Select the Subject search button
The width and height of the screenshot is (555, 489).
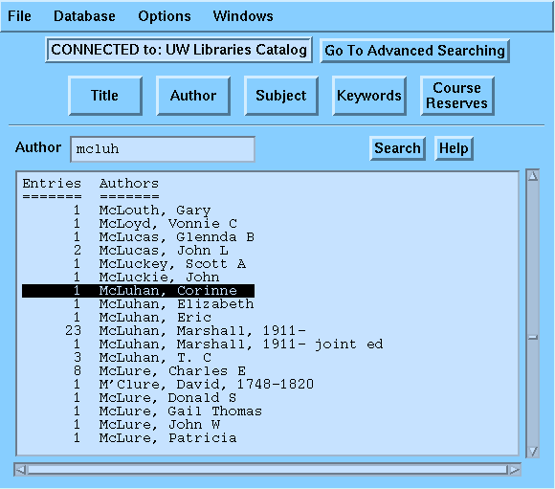pyautogui.click(x=281, y=96)
